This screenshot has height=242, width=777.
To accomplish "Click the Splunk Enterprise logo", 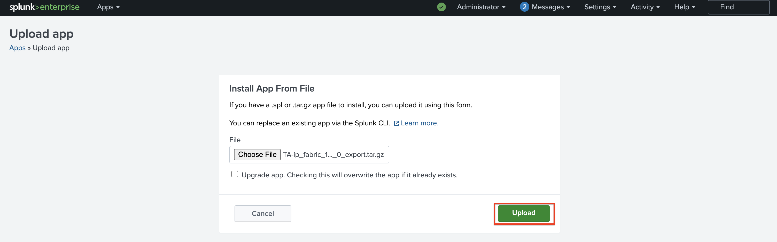I will pos(44,7).
